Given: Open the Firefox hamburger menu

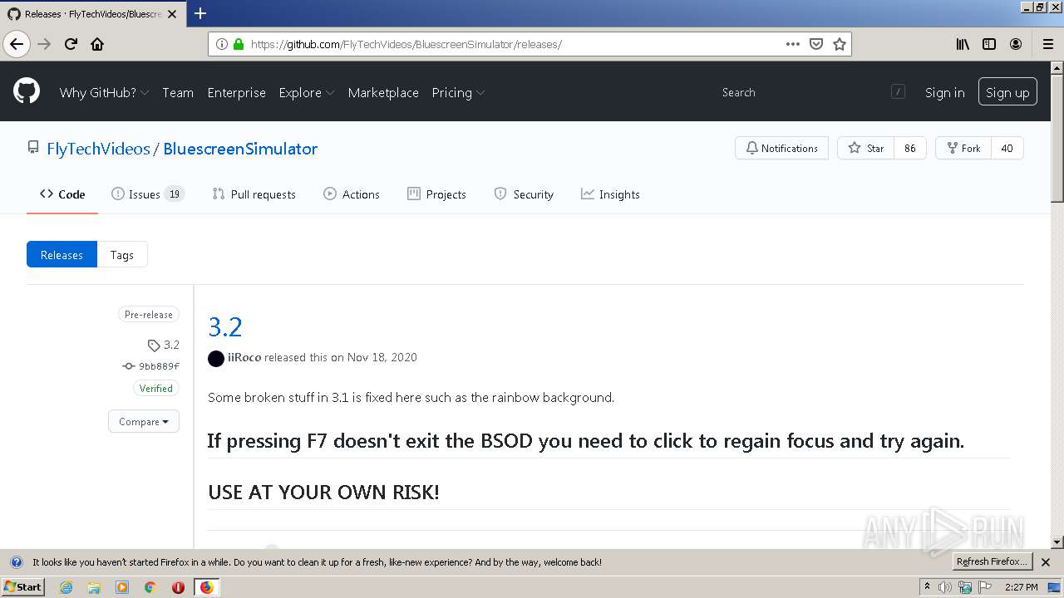Looking at the screenshot, I should tap(1048, 44).
